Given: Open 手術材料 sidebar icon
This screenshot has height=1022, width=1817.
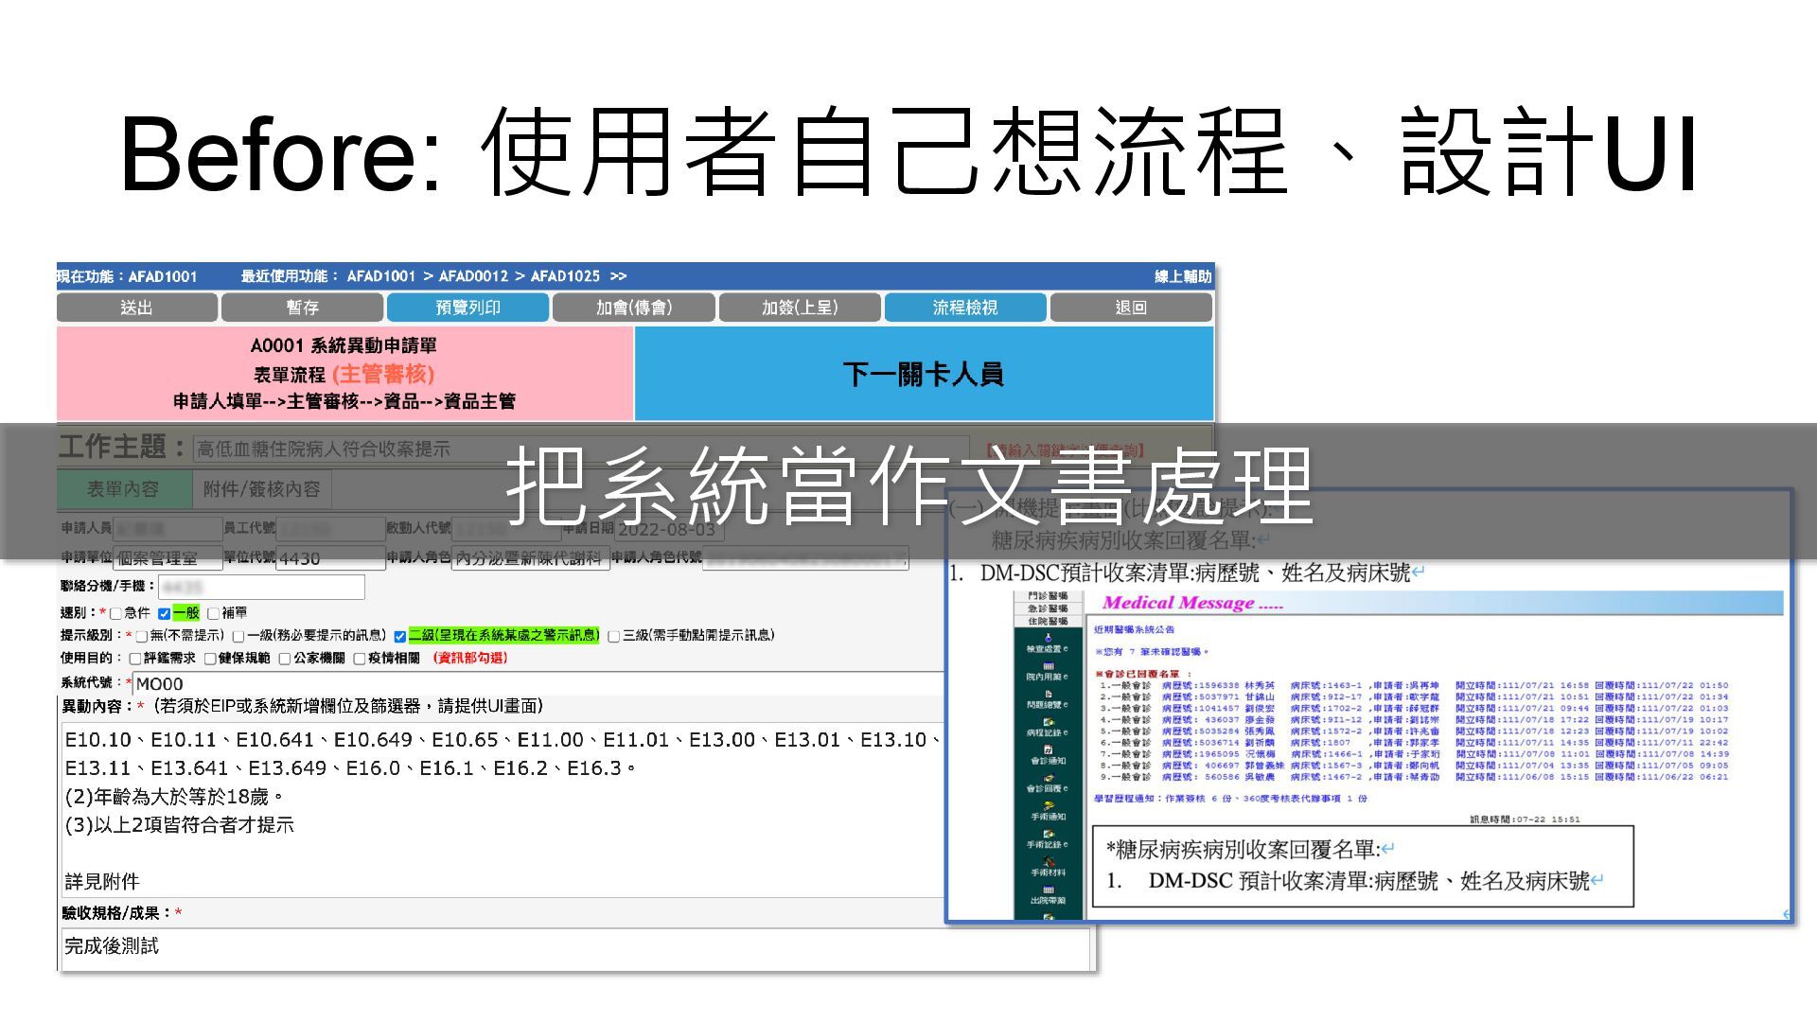Looking at the screenshot, I should (1048, 867).
